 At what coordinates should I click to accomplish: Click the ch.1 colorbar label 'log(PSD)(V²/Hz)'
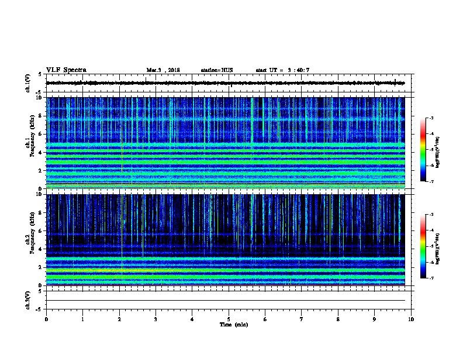[x=437, y=153]
